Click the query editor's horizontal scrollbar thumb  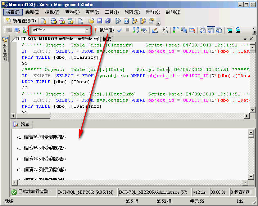point(33,116)
